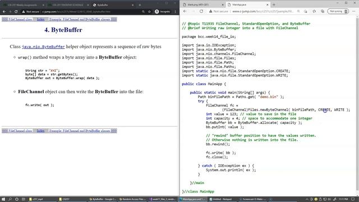
Task: Add this page to favorites in Edge
Action: pos(306,11)
